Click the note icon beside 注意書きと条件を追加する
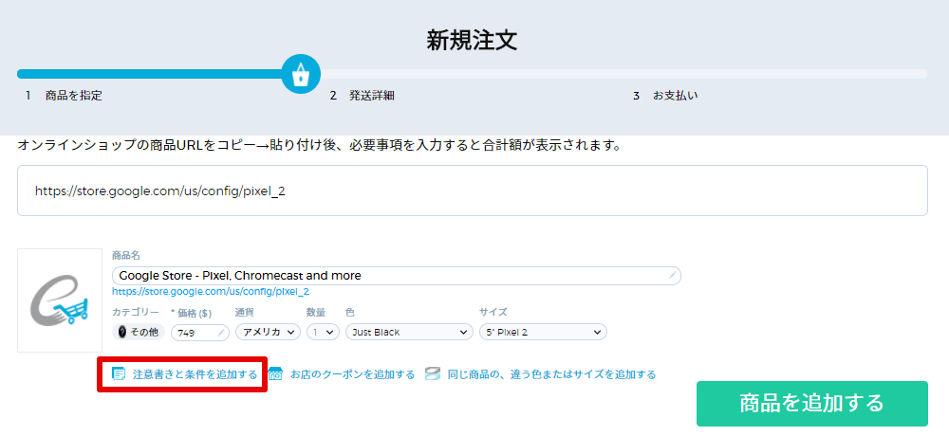Image resolution: width=949 pixels, height=436 pixels. point(119,374)
